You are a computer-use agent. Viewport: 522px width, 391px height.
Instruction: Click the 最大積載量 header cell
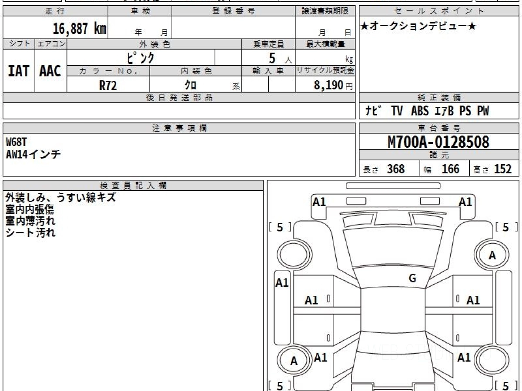point(325,44)
